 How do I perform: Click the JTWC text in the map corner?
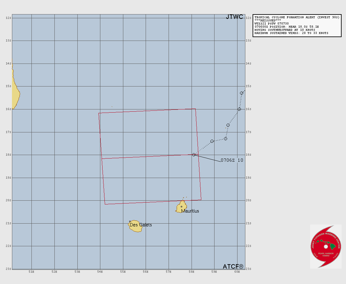[x=234, y=17]
